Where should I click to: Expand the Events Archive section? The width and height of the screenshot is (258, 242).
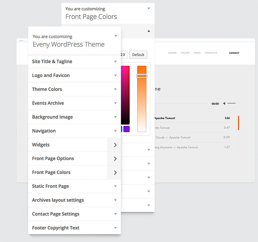click(74, 103)
